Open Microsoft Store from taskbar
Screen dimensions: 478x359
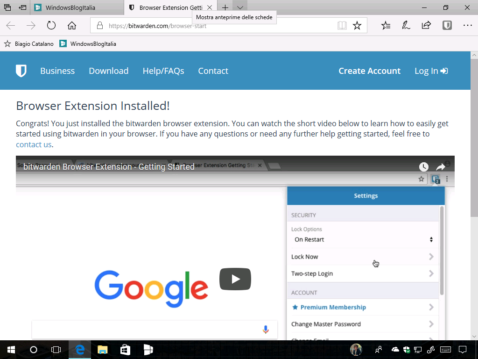[125, 350]
